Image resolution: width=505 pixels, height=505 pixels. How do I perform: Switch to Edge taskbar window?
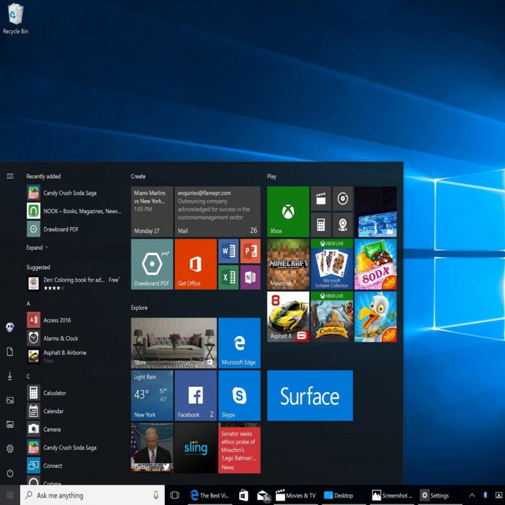(210, 495)
